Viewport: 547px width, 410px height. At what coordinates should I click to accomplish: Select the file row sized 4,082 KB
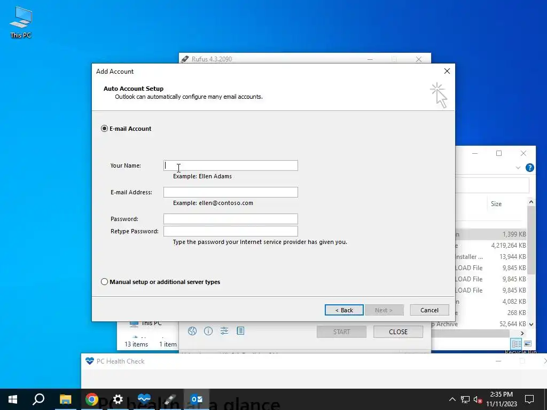491,302
